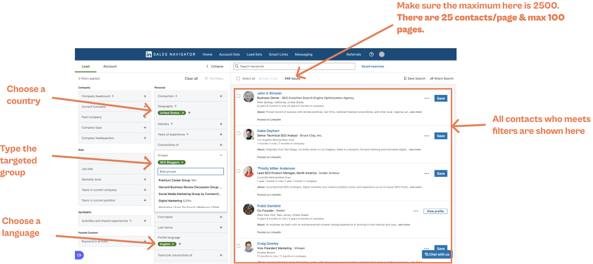Collapse the Groups filter with minus
Viewport: 593px width, 264px height.
point(221,155)
